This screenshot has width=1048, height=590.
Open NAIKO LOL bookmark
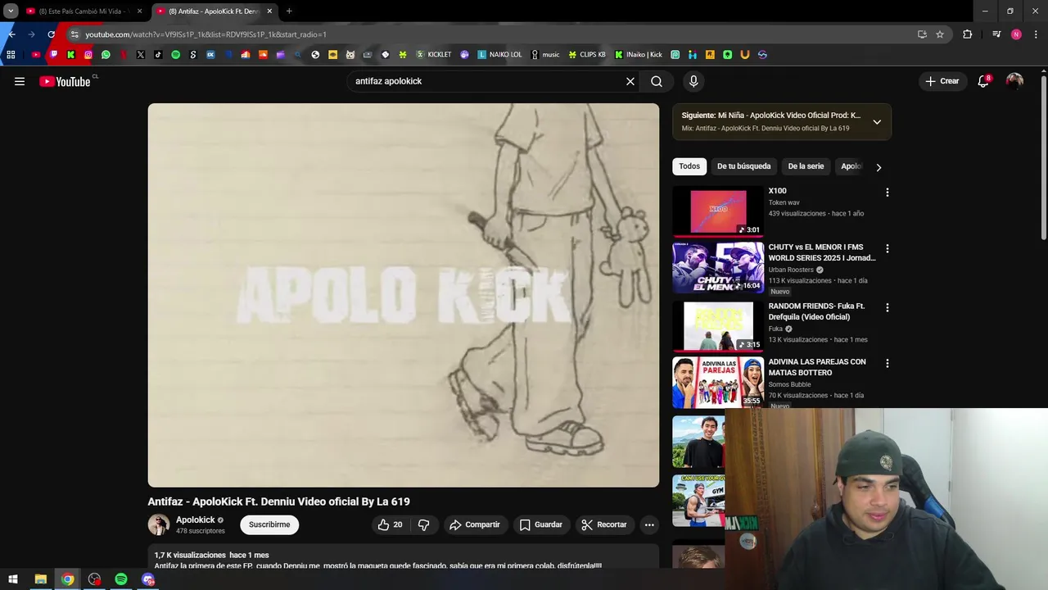click(x=499, y=55)
